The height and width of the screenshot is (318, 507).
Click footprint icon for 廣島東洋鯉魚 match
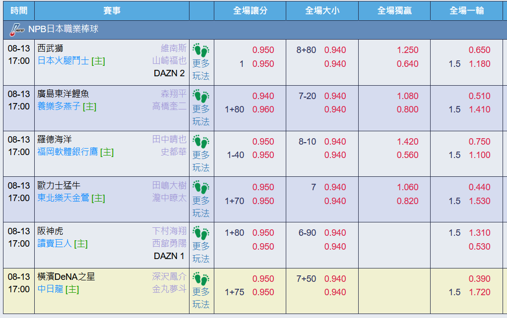point(201,96)
